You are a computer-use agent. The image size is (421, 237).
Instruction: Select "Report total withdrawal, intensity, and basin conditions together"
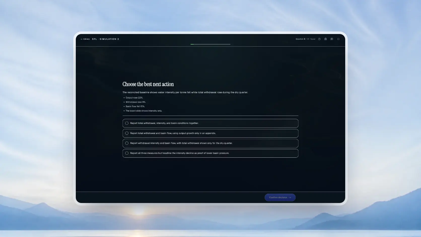[x=210, y=123]
